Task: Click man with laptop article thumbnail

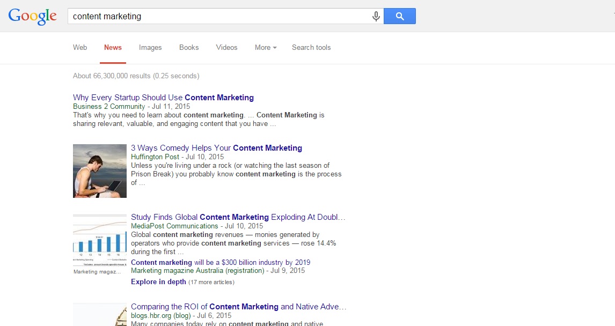Action: (100, 171)
